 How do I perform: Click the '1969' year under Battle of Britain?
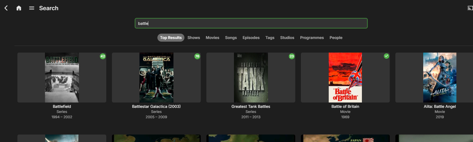point(345,117)
